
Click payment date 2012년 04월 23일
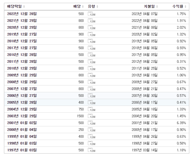tap(144, 62)
